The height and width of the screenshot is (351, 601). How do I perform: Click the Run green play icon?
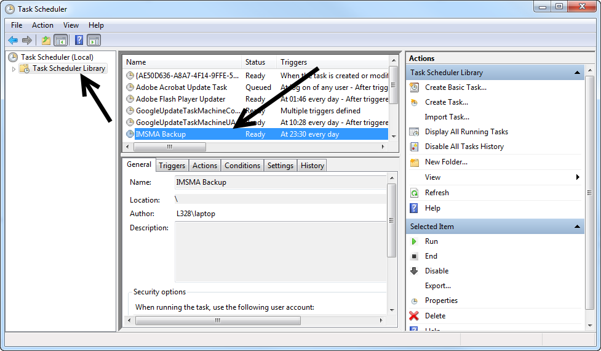tap(415, 241)
